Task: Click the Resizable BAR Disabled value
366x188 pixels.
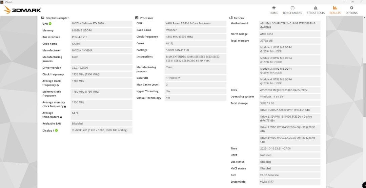Action: coord(101,124)
